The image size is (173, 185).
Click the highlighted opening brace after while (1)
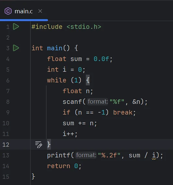click(x=88, y=80)
